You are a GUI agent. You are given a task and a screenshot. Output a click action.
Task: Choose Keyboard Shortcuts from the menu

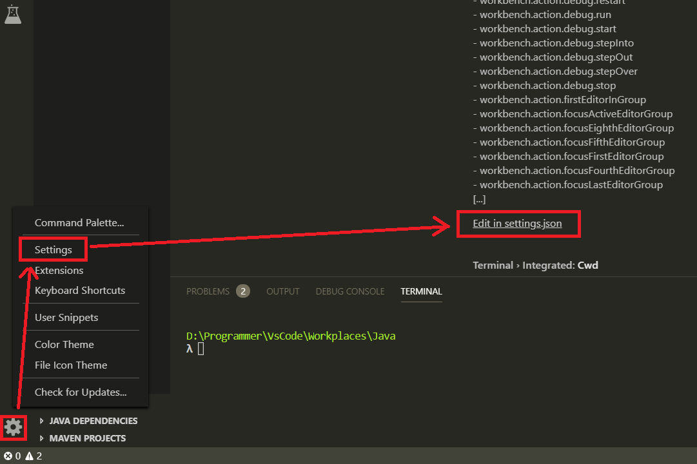tap(79, 290)
